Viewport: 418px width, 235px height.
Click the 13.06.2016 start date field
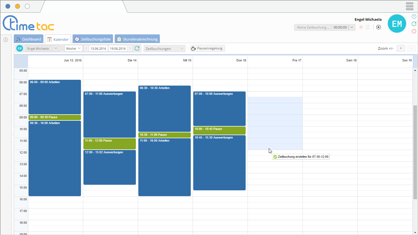pos(98,49)
